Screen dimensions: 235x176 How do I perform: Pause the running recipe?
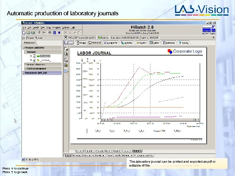pyautogui.click(x=55, y=33)
